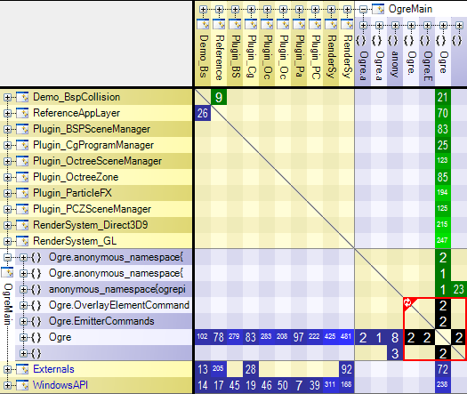Collapse the OgreMain row group
Image resolution: width=467 pixels, height=394 pixels.
(7, 257)
